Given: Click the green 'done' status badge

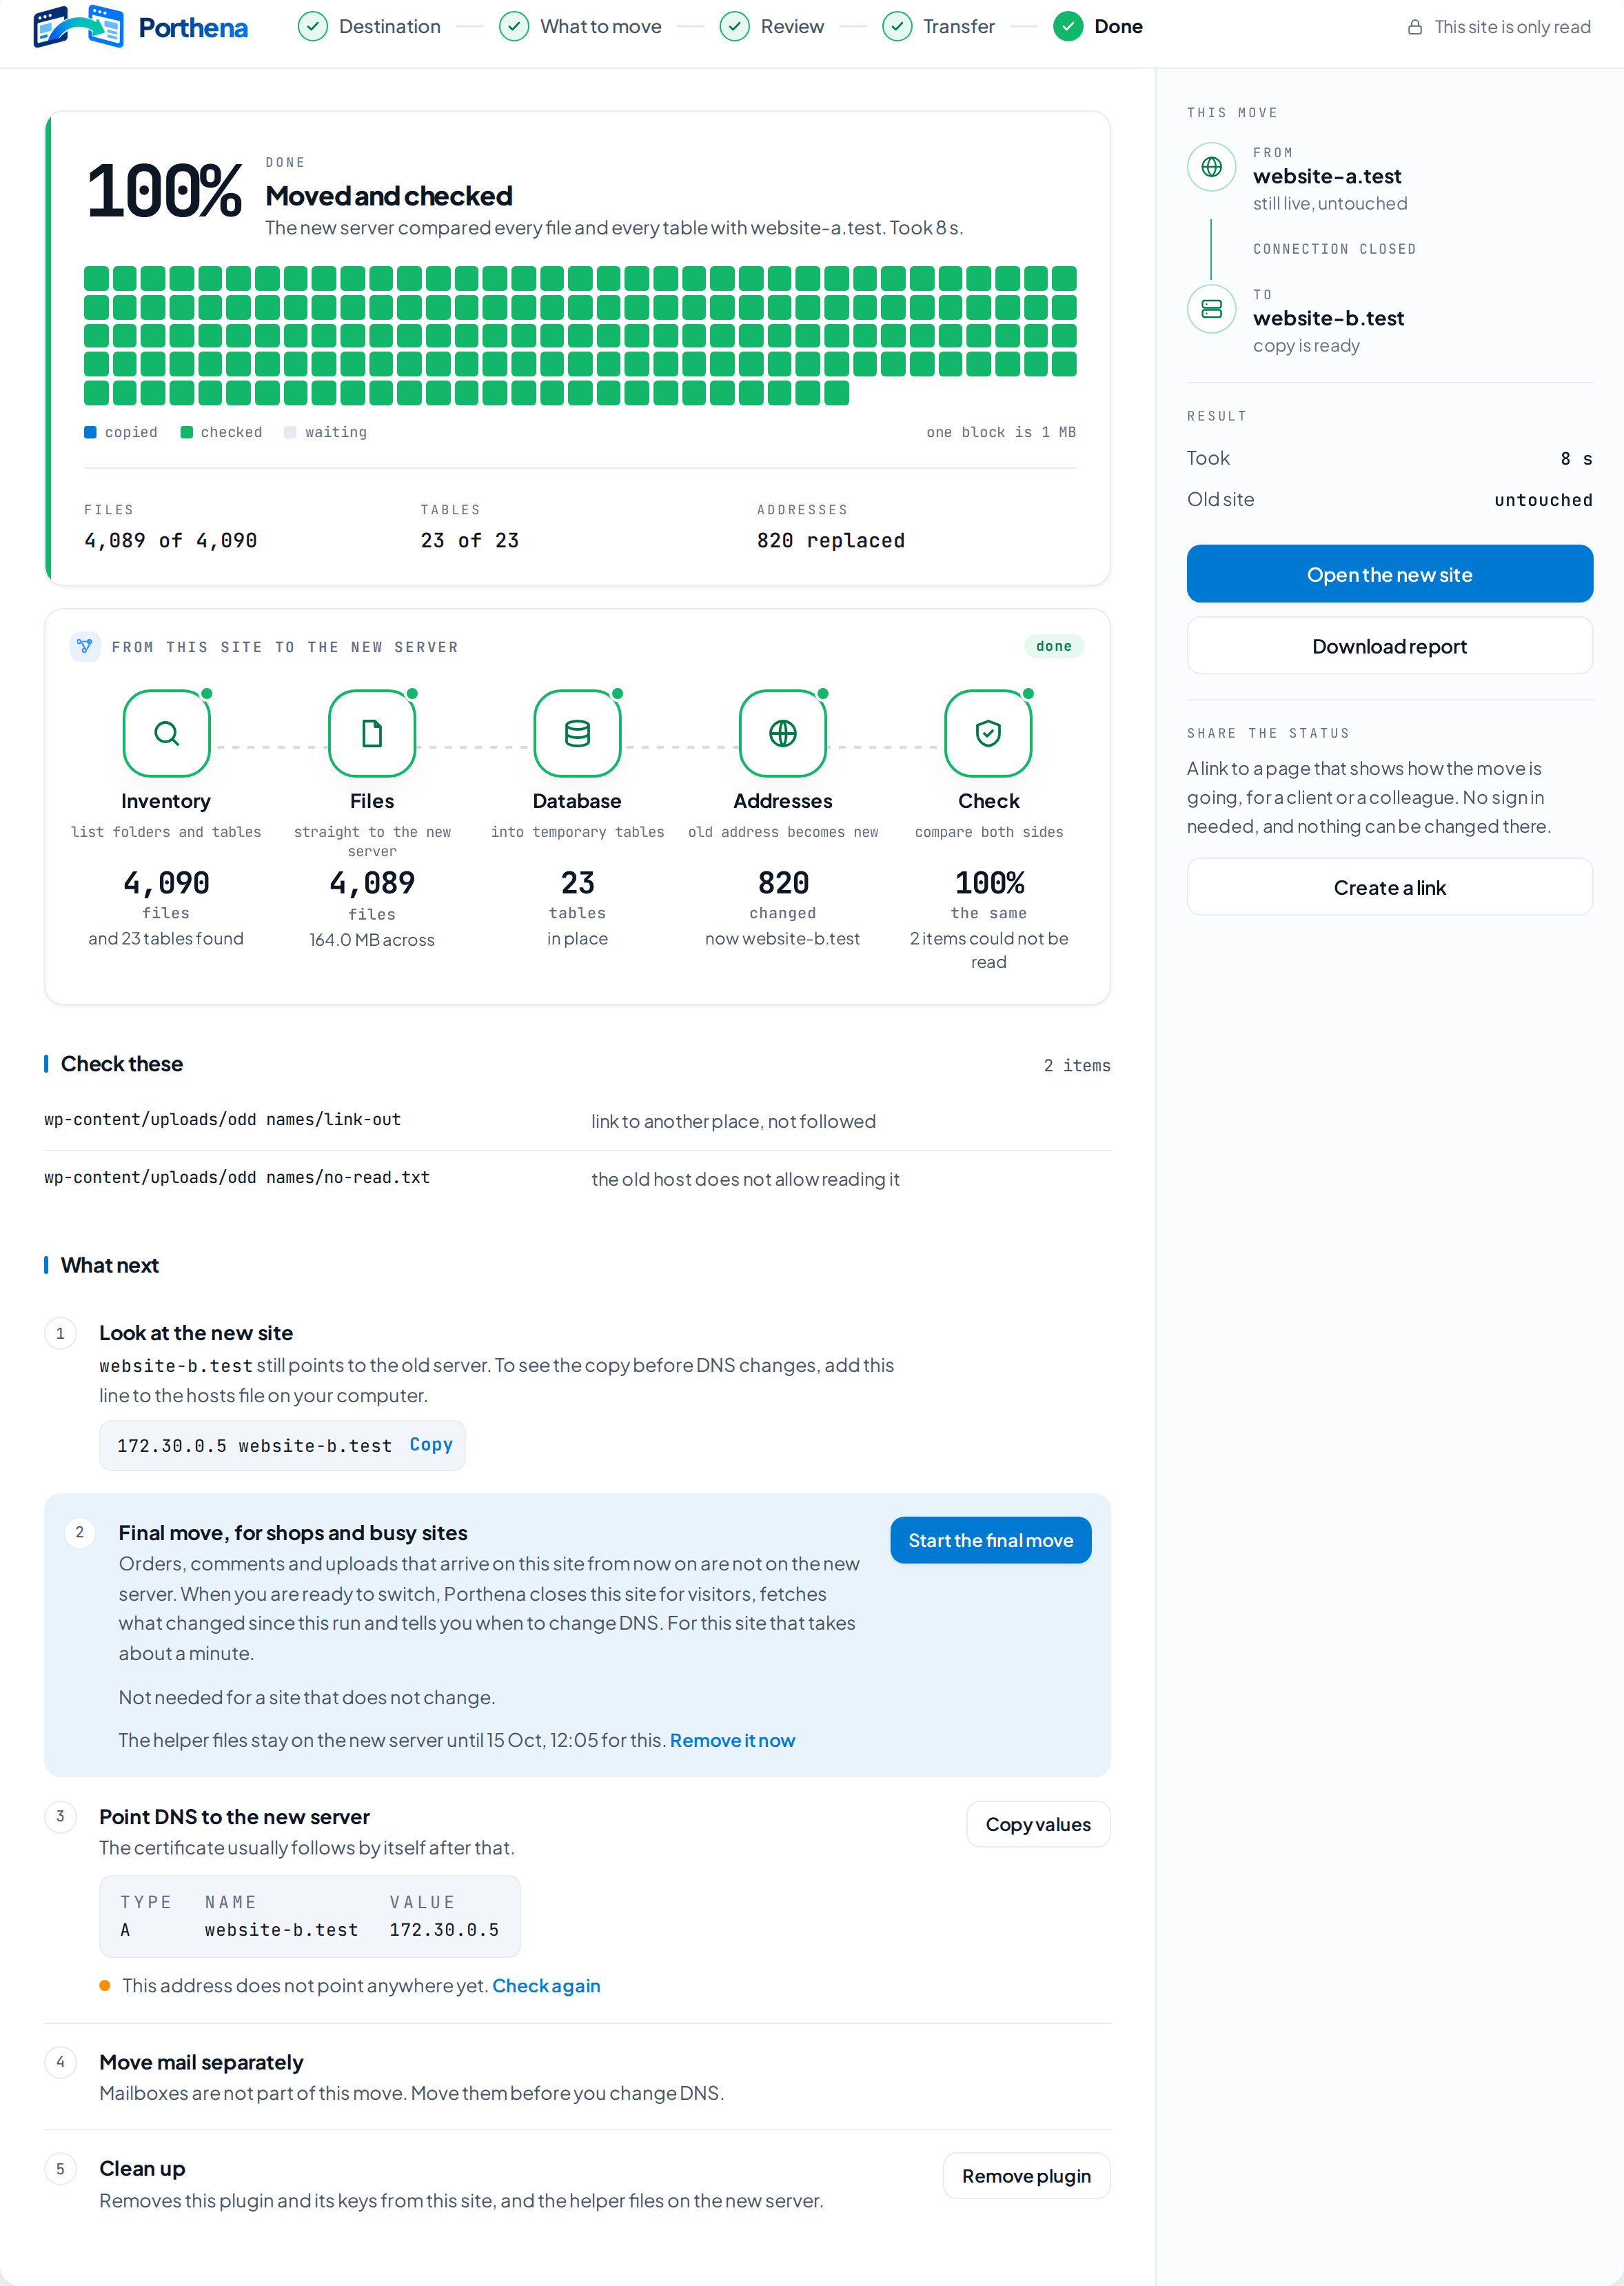Looking at the screenshot, I should tap(1054, 646).
